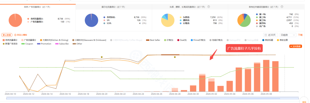The image size is (310, 103).
Task: Toggle Best Seller legend item
Action: [153, 40]
